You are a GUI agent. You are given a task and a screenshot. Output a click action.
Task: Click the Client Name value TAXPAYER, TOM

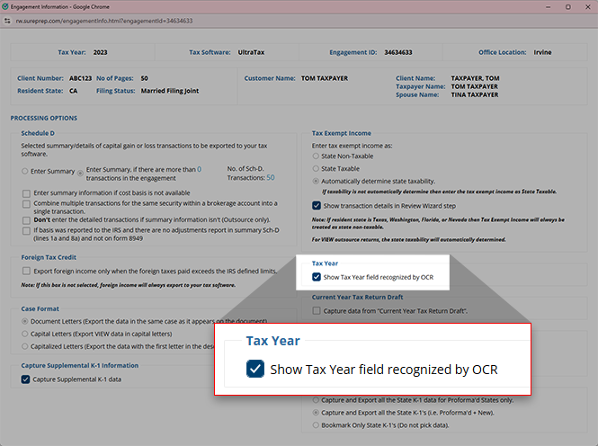(475, 78)
